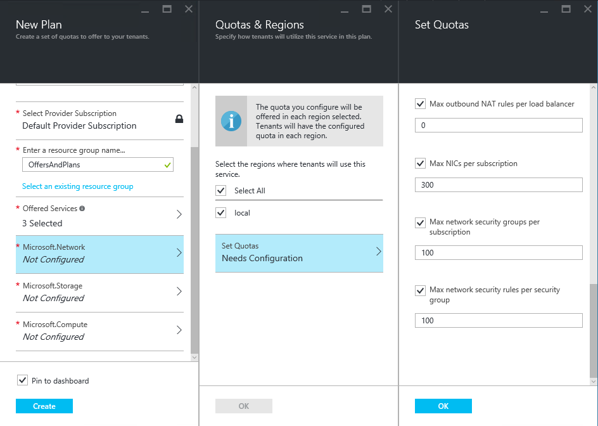
Task: Click the Set Quotas blade scrollbar thumb
Action: 593,330
